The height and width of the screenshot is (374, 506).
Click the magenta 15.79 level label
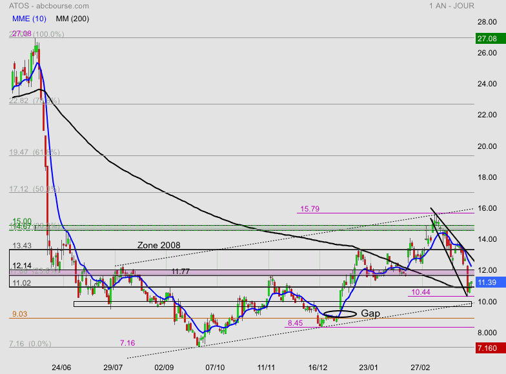(310, 209)
